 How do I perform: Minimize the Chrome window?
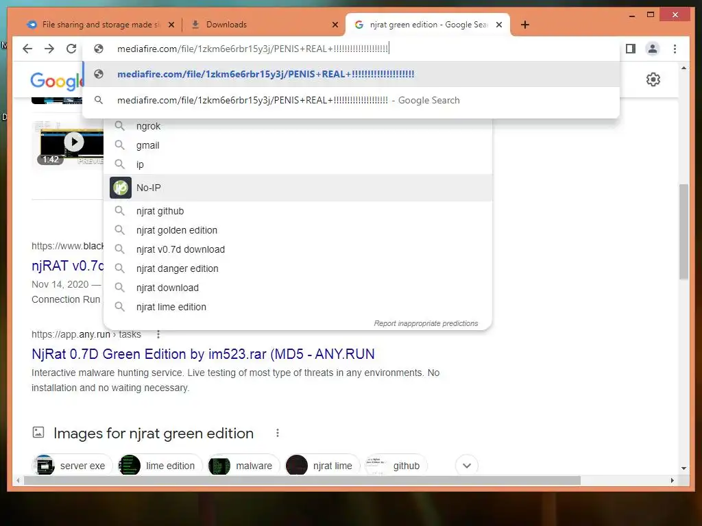(631, 15)
